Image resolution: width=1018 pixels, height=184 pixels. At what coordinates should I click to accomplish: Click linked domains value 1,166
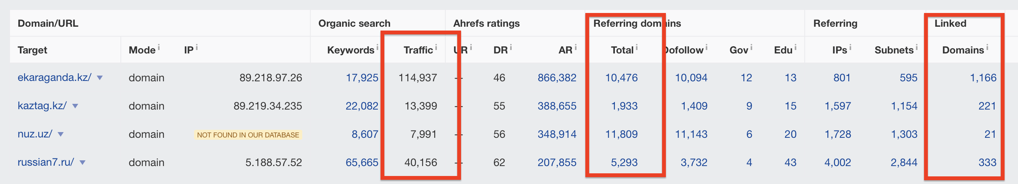point(983,77)
